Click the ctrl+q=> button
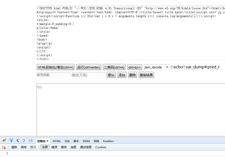225x157 pixels. click(x=135, y=67)
